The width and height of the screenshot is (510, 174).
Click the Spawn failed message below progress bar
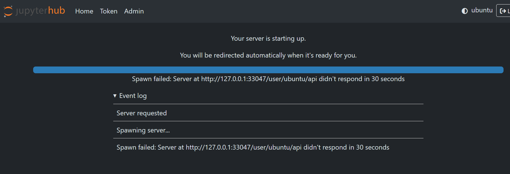(268, 79)
